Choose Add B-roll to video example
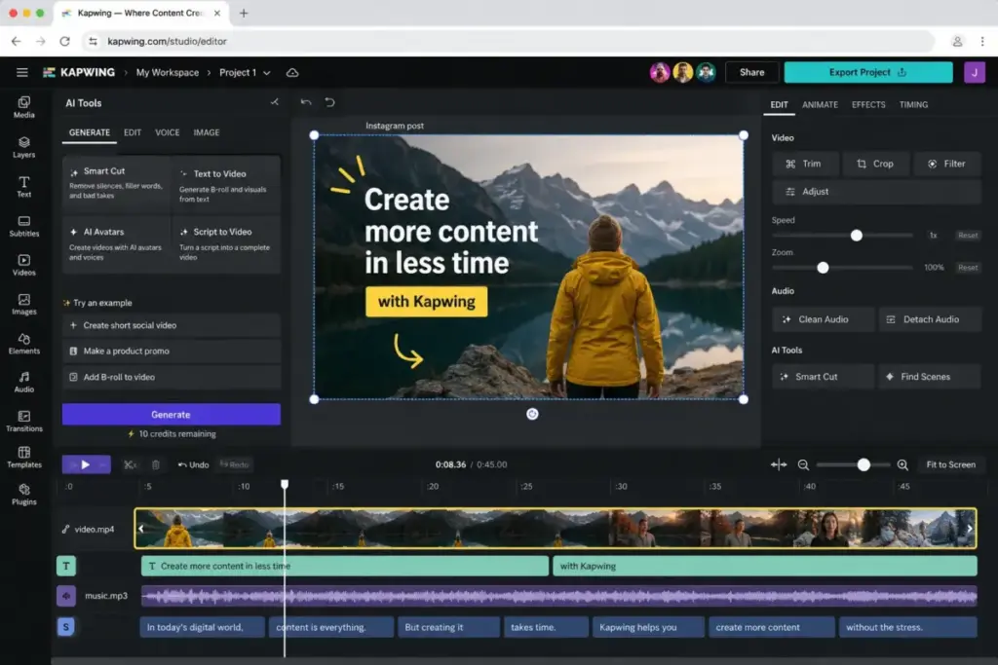The image size is (998, 665). pos(172,377)
